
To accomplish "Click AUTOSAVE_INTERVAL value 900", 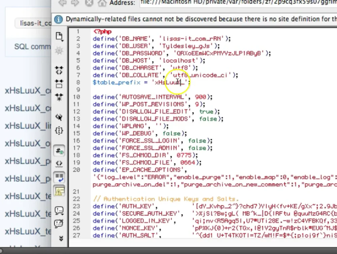I will [x=201, y=97].
